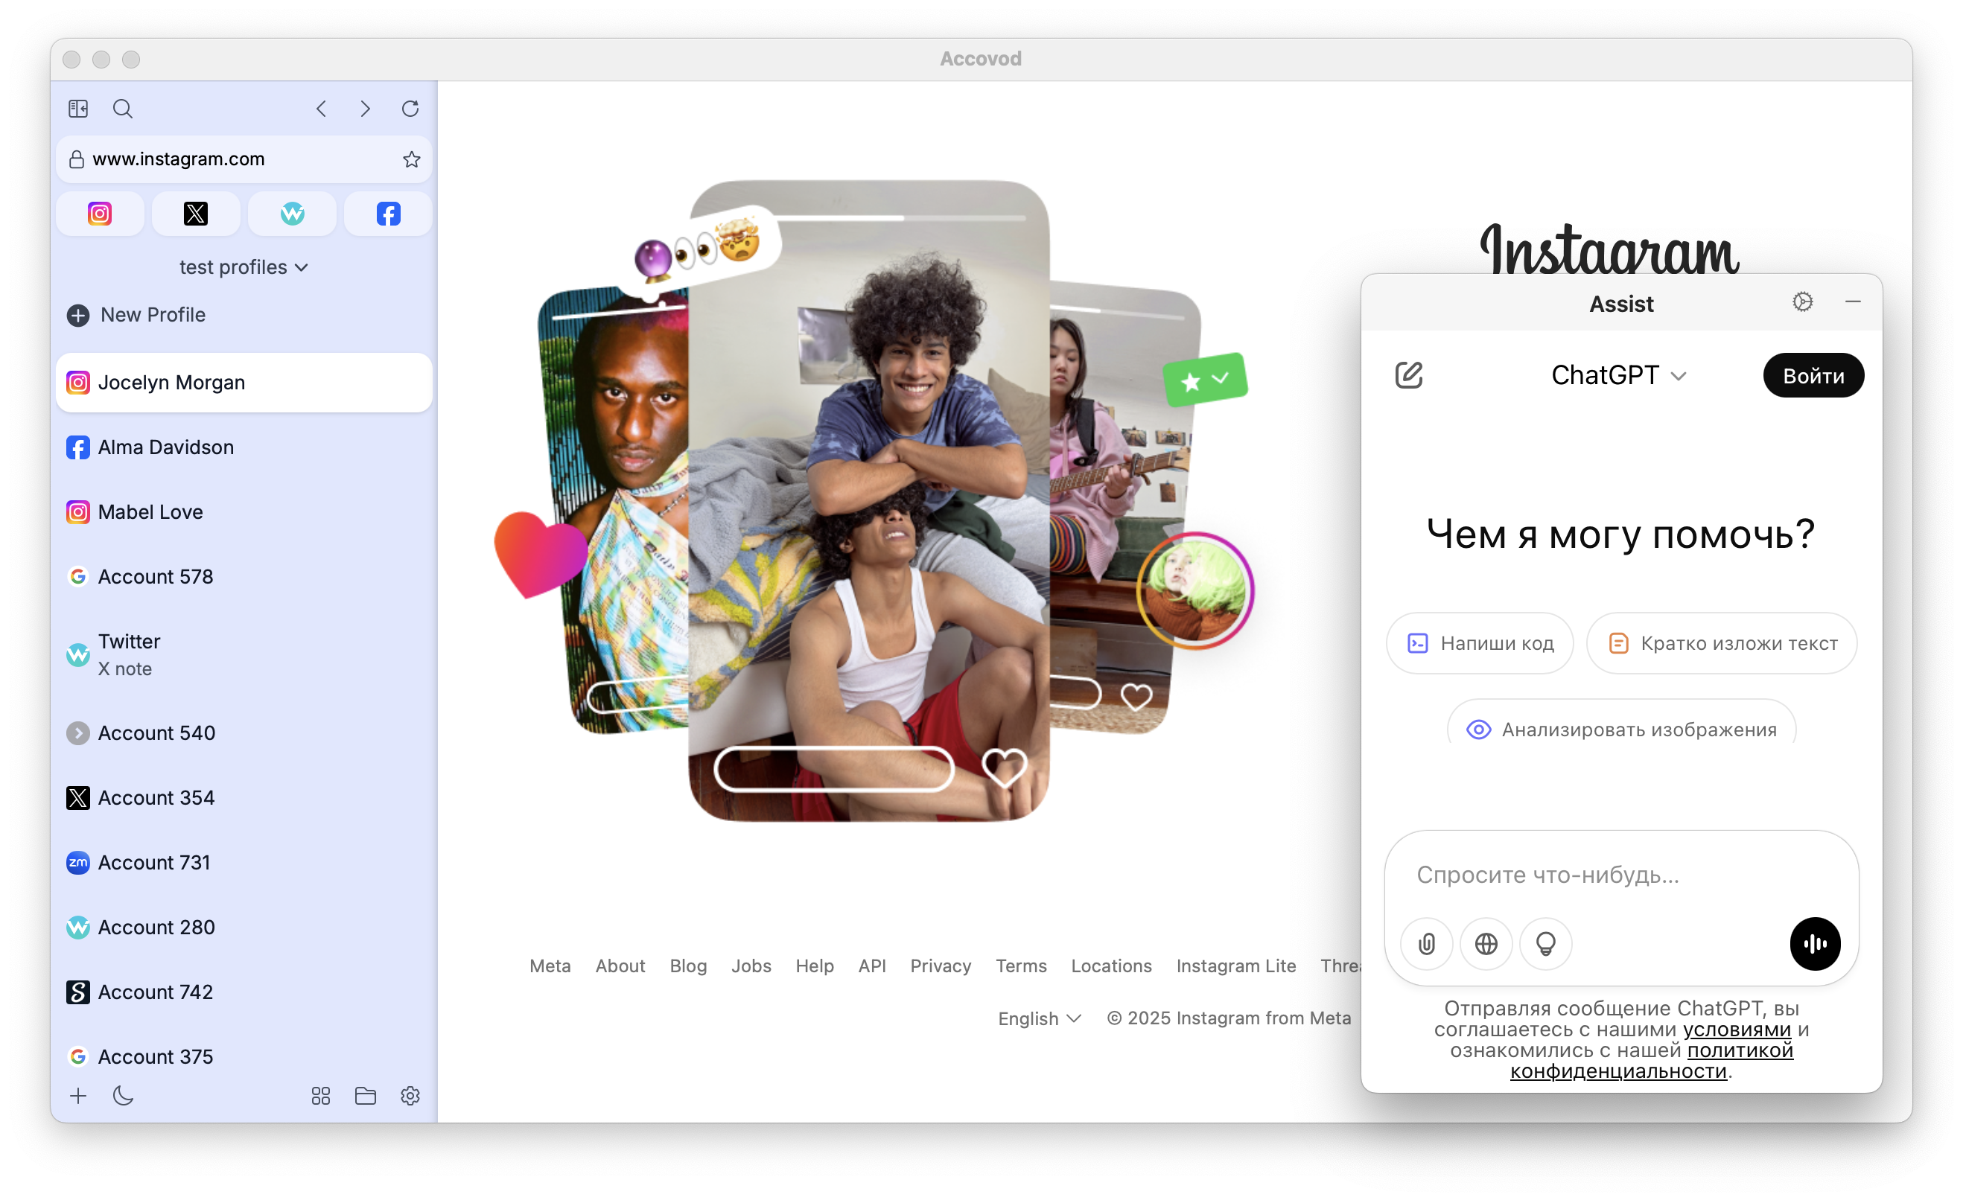Image resolution: width=1966 pixels, height=1203 pixels.
Task: Toggle the sidebar layout icon
Action: pyautogui.click(x=78, y=109)
